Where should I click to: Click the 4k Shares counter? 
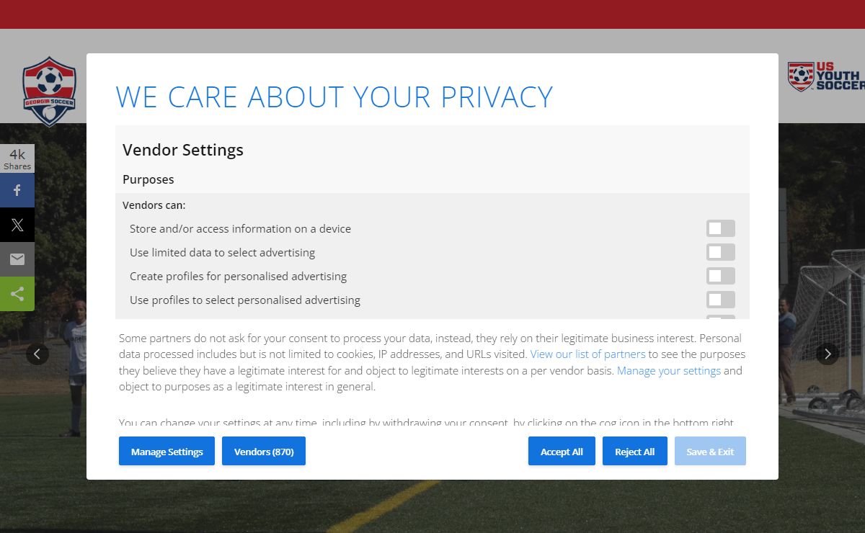pos(17,159)
